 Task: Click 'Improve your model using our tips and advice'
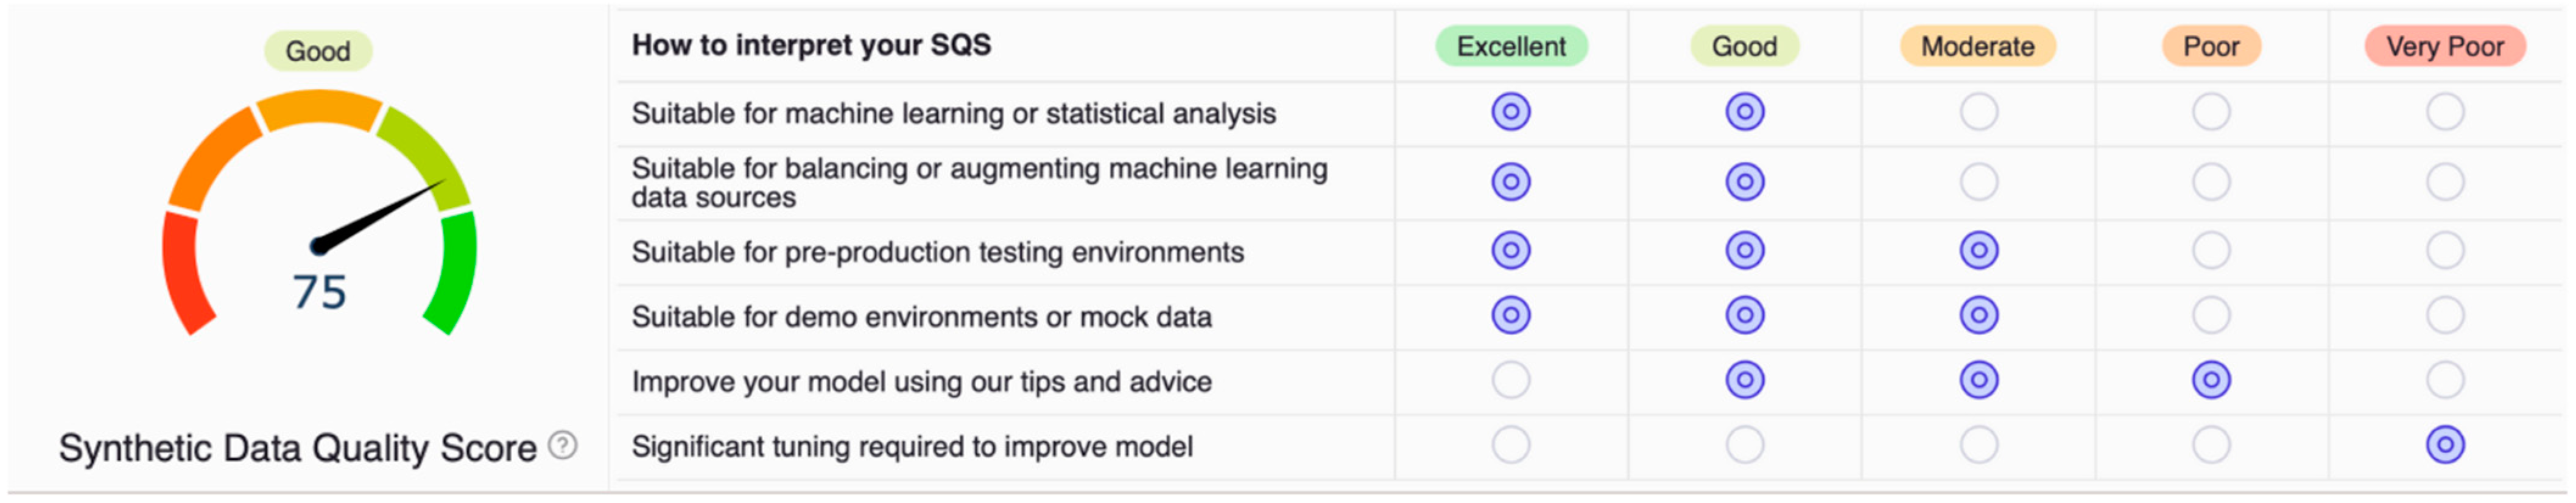point(921,381)
